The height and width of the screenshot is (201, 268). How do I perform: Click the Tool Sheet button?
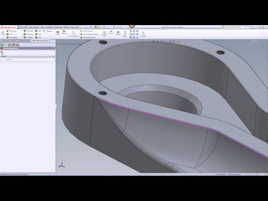point(125,34)
